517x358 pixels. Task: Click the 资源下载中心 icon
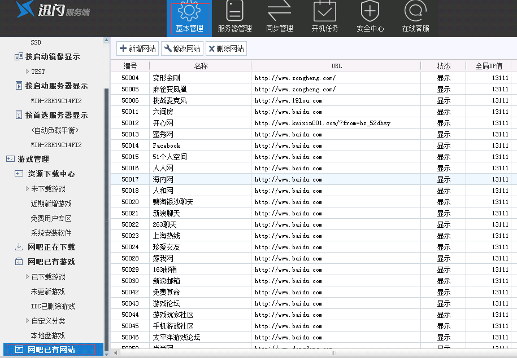point(19,174)
